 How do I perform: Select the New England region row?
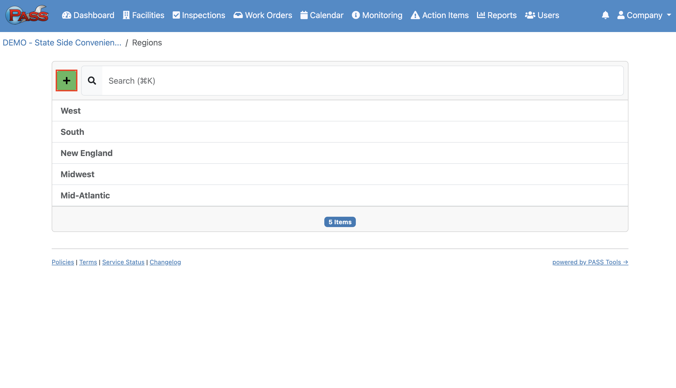(87, 153)
